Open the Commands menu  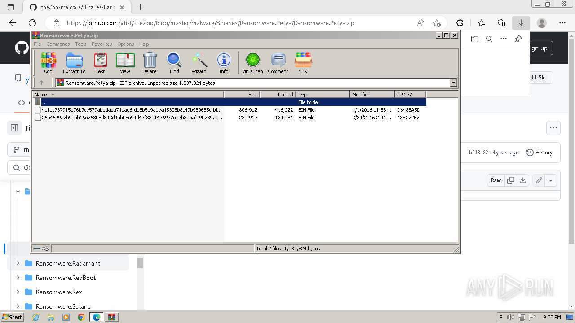tap(58, 44)
